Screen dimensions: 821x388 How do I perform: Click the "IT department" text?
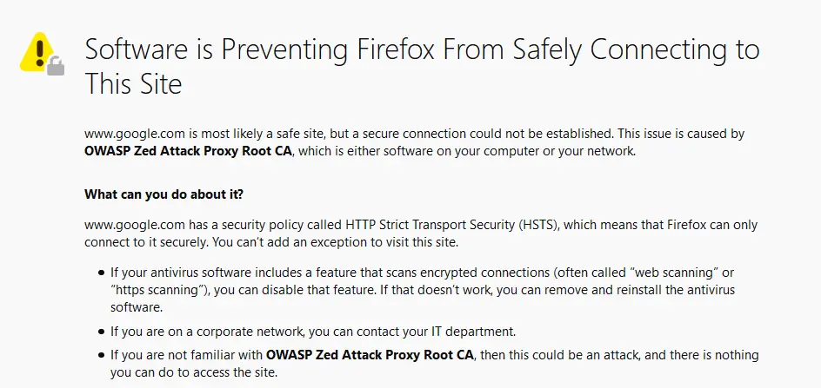(x=473, y=331)
